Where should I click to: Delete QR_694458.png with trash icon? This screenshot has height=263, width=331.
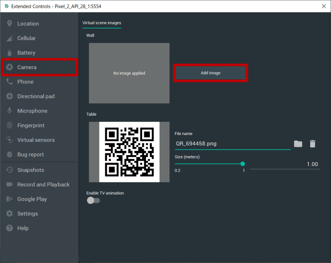(x=313, y=144)
